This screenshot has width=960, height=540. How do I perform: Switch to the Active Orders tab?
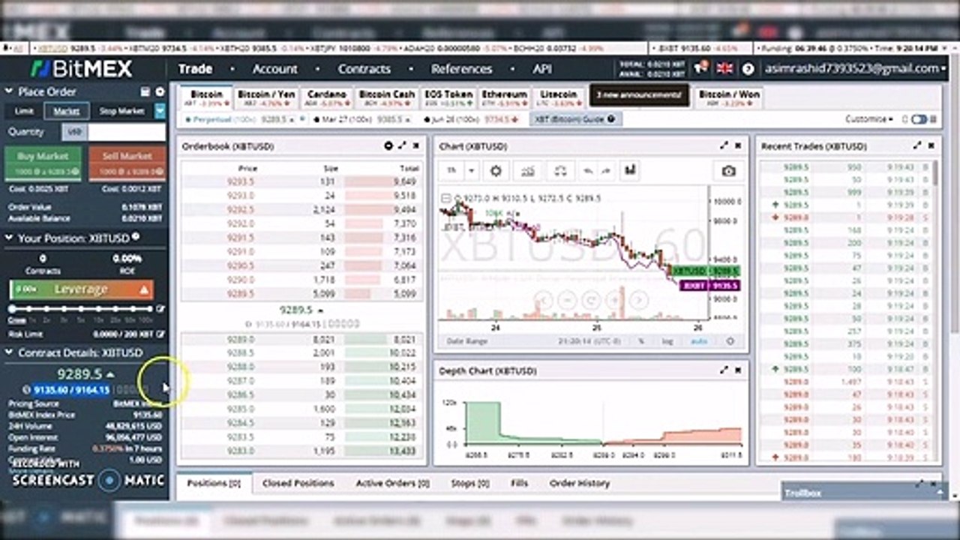392,484
